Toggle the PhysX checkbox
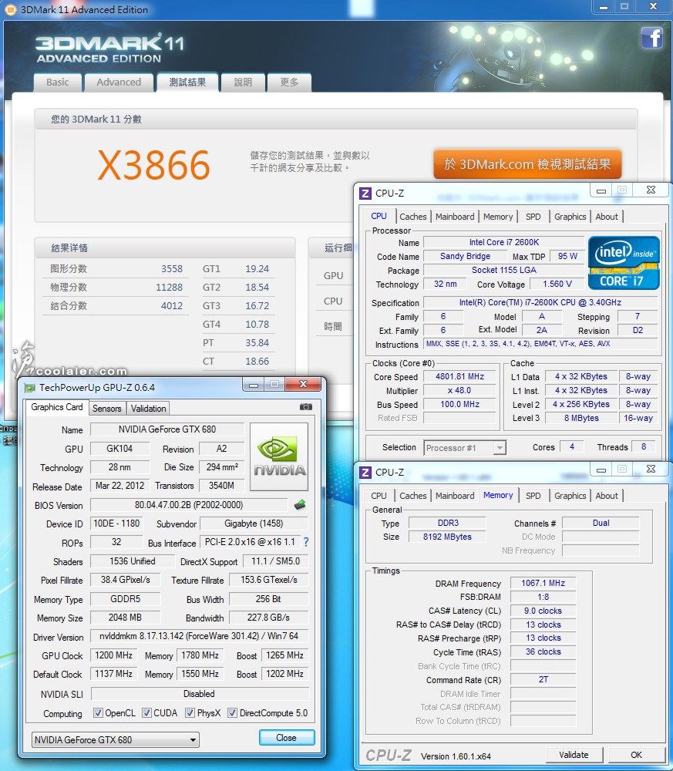Viewport: 673px width, 771px height. (x=190, y=713)
